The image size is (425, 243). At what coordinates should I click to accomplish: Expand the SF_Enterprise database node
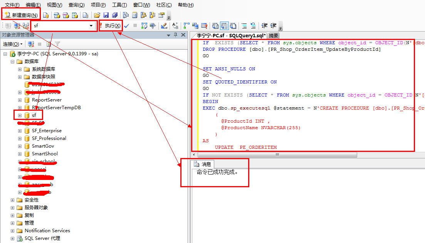tap(20, 131)
